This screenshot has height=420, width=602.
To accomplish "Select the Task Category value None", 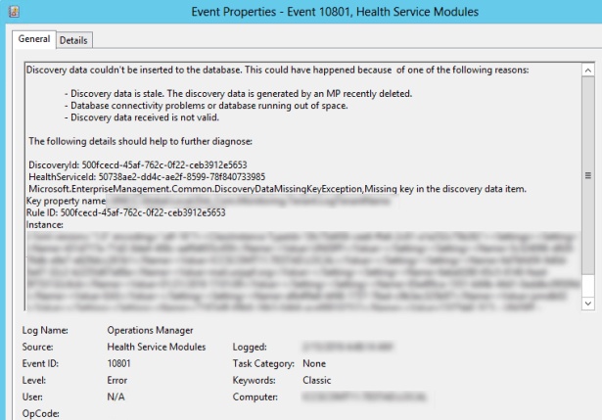I will click(314, 362).
